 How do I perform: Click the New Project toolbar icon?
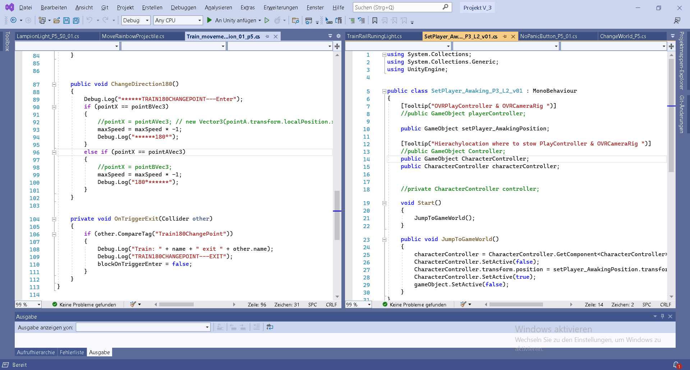pos(42,20)
